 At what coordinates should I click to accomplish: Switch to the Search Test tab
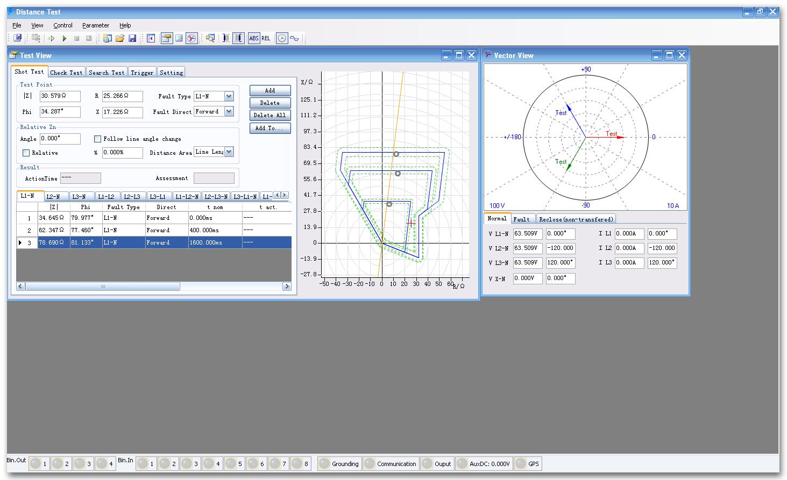[107, 73]
